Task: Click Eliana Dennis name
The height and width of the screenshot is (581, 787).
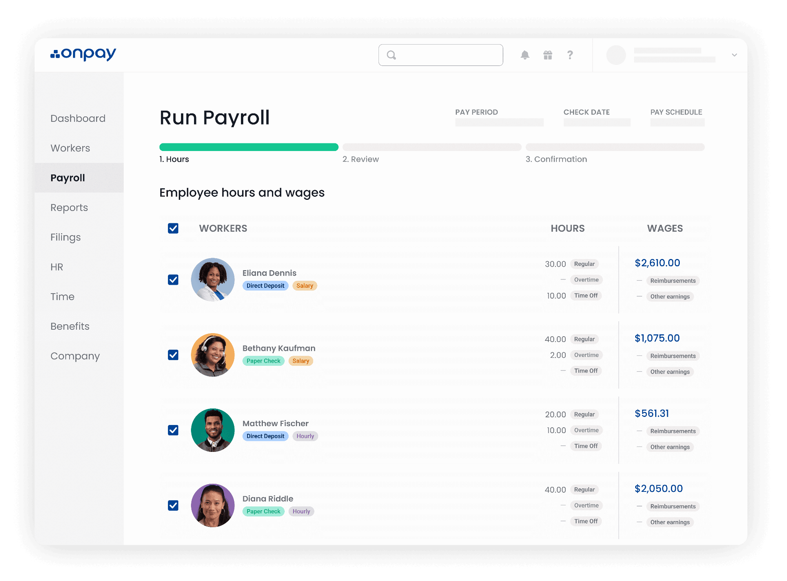Action: pyautogui.click(x=269, y=273)
